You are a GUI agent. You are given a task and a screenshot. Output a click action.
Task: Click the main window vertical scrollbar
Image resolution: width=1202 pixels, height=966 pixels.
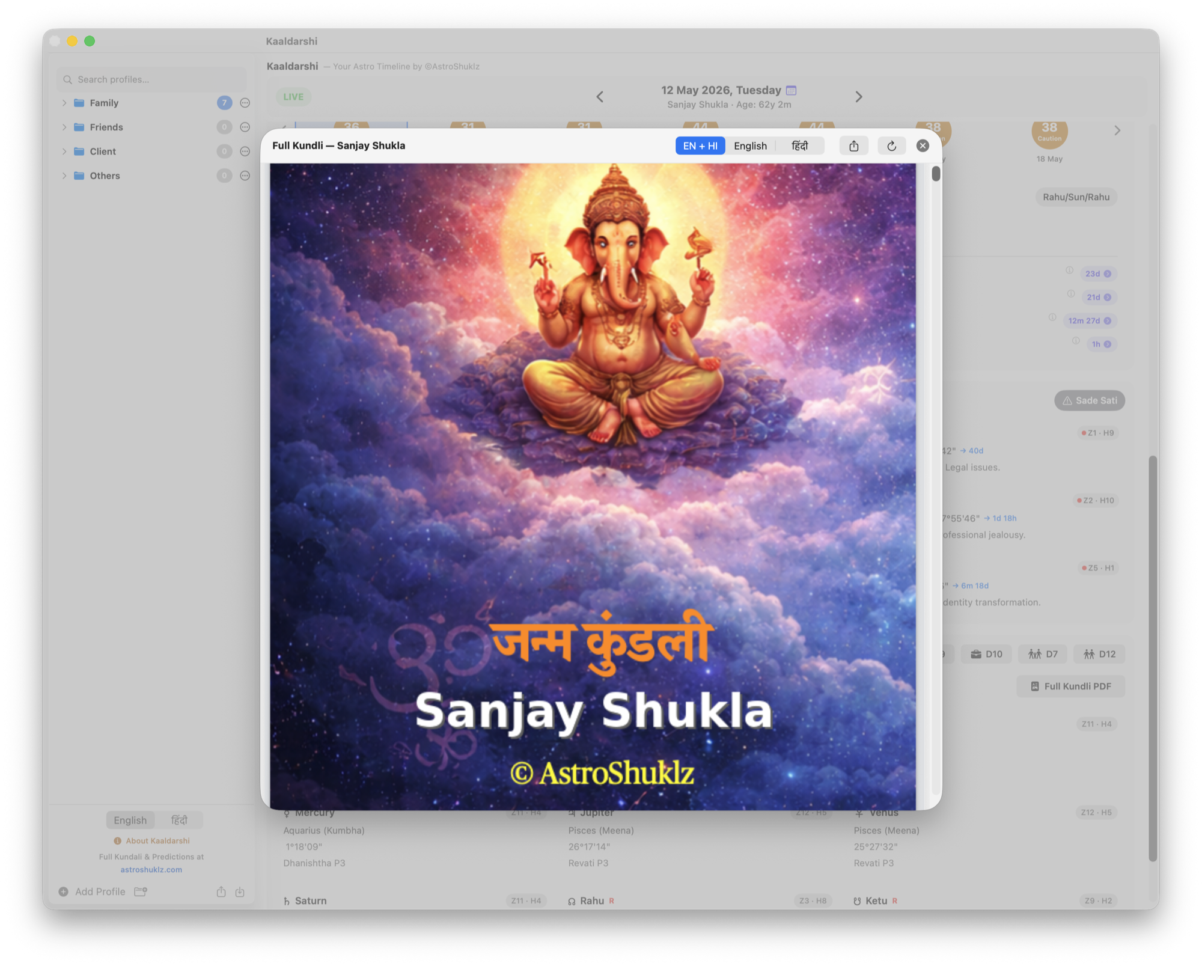click(x=1152, y=658)
